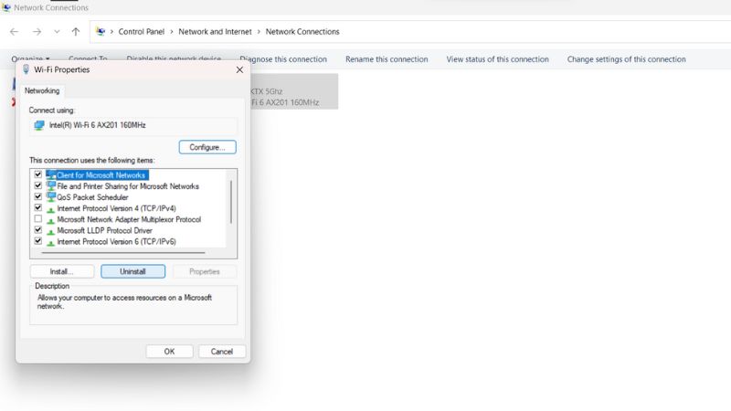
Task: Expand the chevron after Control Panel breadcrumb
Action: tap(170, 31)
